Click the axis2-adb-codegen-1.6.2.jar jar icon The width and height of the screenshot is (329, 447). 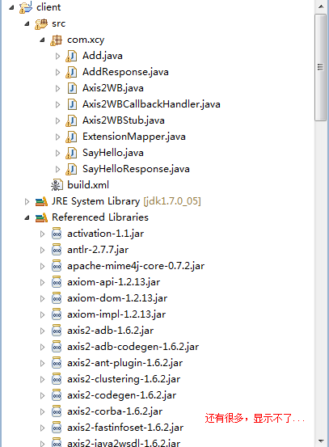coord(57,347)
